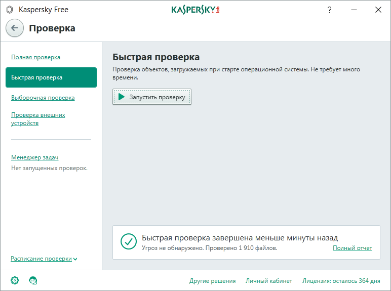Close the Kaspersky Free window
Viewport: 391px width, 291px height.
pyautogui.click(x=378, y=10)
